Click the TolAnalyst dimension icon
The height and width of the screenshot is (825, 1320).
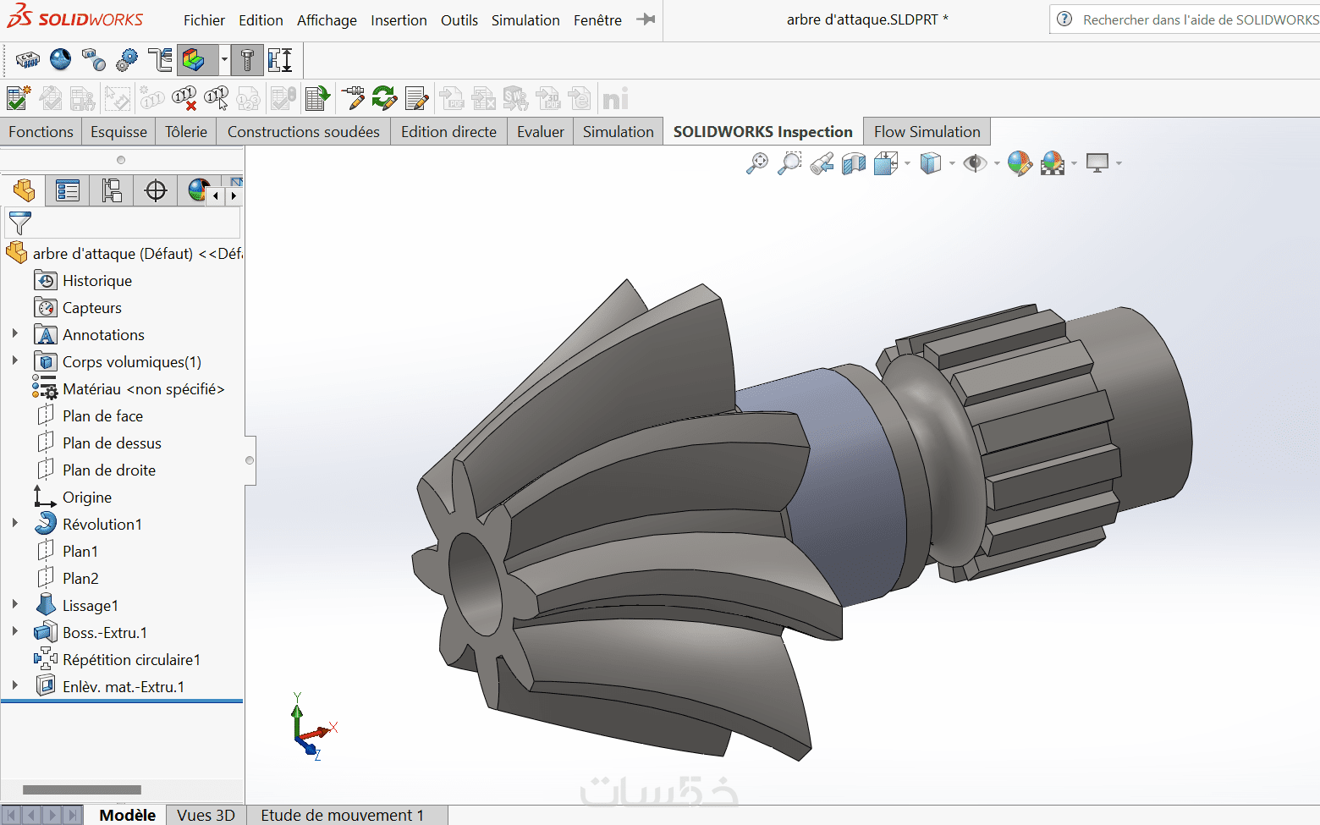tap(280, 60)
